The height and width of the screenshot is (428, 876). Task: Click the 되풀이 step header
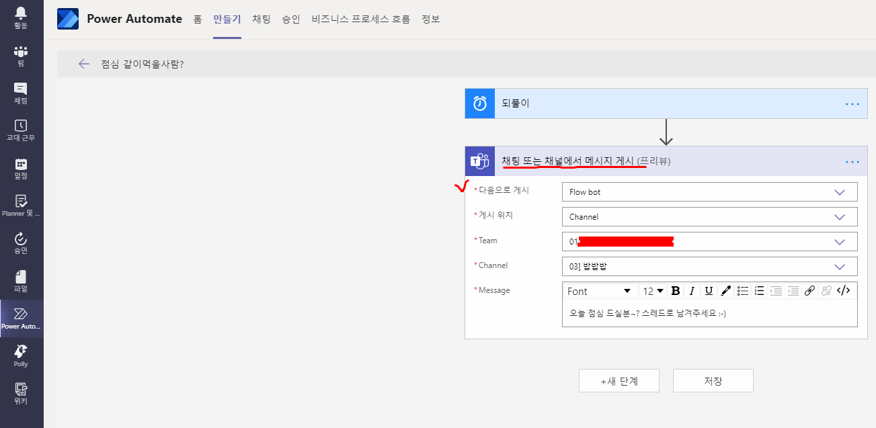coord(666,103)
